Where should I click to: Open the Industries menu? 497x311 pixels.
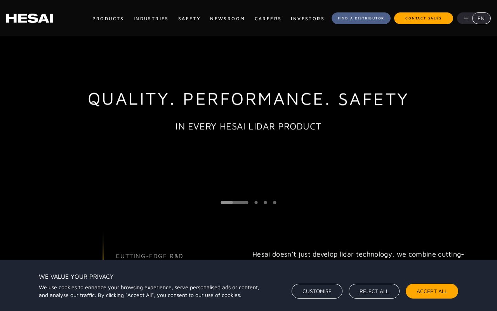[x=151, y=19]
